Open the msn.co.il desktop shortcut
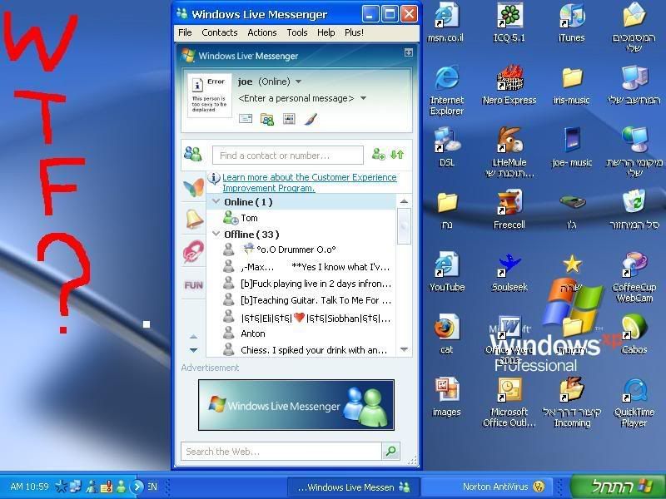The height and width of the screenshot is (499, 666). [x=446, y=22]
